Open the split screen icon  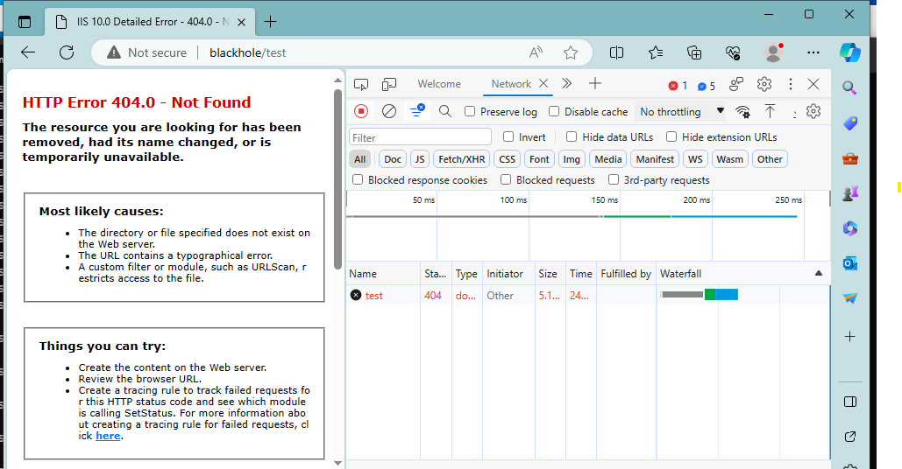616,52
